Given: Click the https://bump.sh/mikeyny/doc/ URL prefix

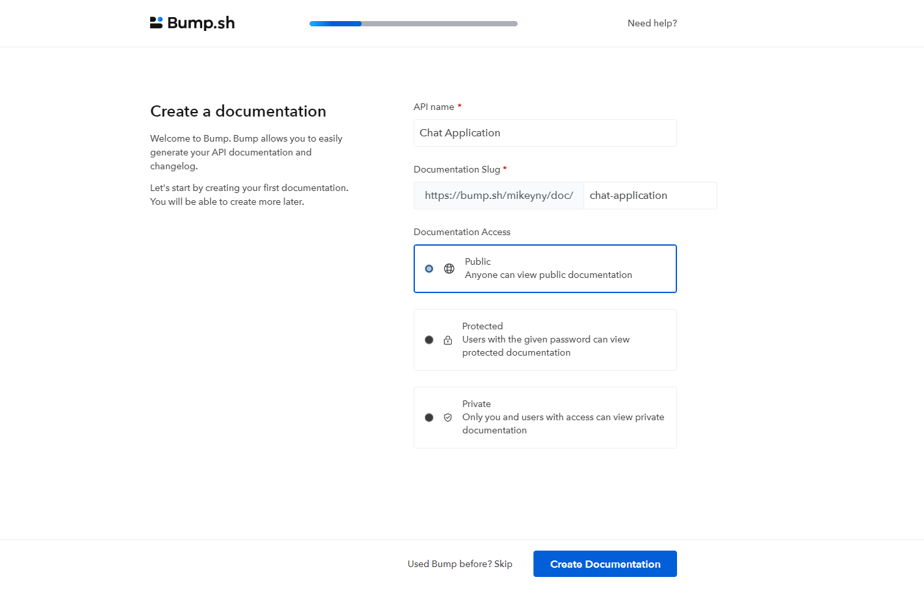Looking at the screenshot, I should pos(499,195).
